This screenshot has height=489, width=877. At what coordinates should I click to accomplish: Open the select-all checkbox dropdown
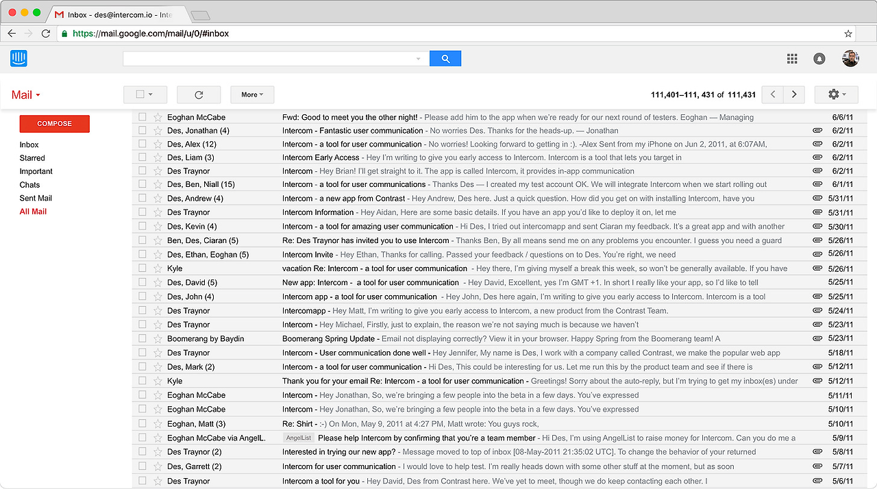145,95
